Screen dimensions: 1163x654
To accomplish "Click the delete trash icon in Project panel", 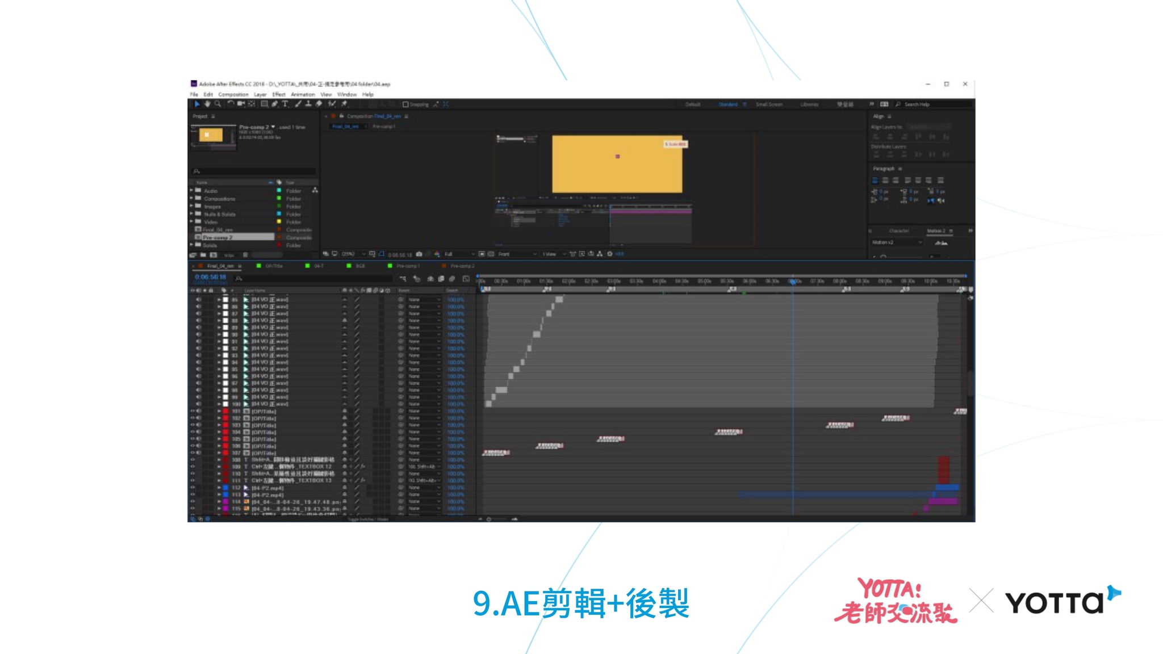I will tap(245, 255).
